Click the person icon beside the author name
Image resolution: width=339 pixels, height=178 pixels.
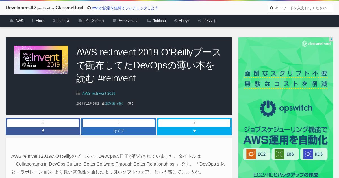103,104
